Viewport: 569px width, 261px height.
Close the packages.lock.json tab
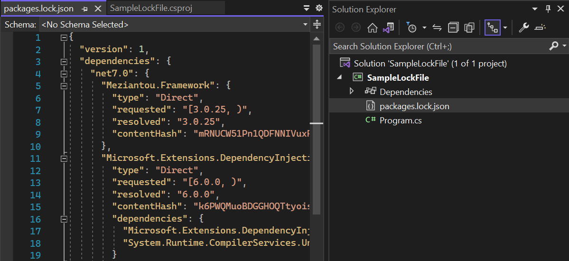[98, 9]
